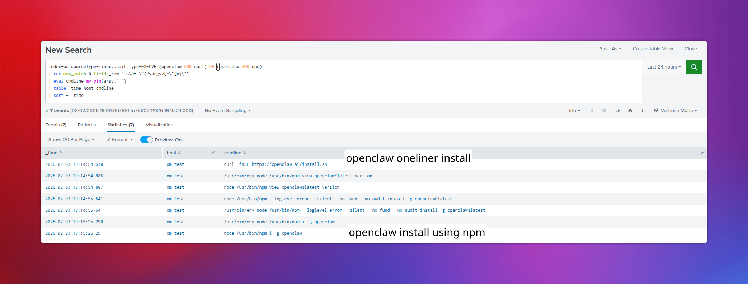This screenshot has height=284, width=748.
Task: Sort by the cmdline column
Action: (235, 153)
